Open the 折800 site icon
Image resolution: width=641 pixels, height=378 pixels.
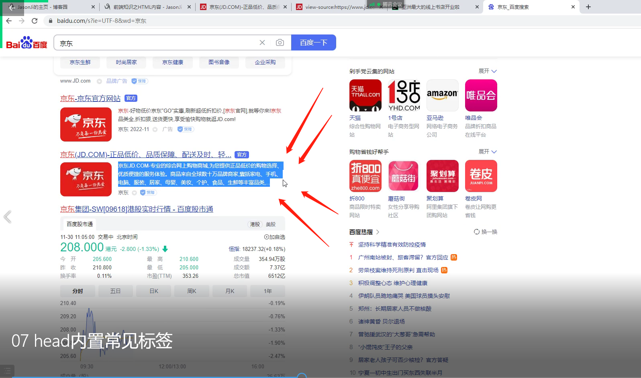tap(365, 176)
